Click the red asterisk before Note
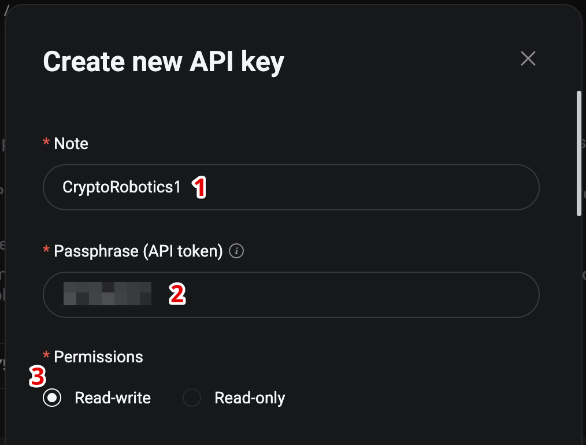Image resolution: width=586 pixels, height=445 pixels. click(46, 142)
